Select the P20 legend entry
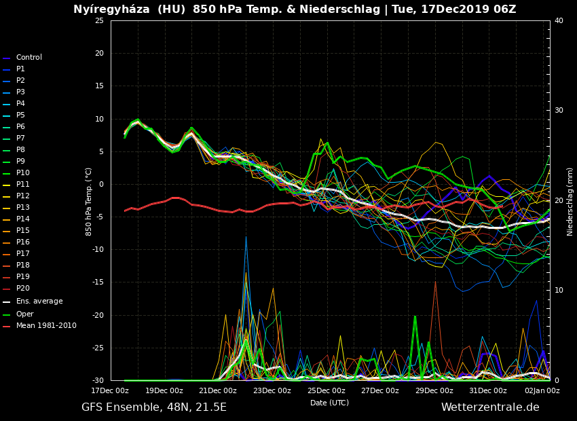The image size is (577, 421). pos(22,289)
